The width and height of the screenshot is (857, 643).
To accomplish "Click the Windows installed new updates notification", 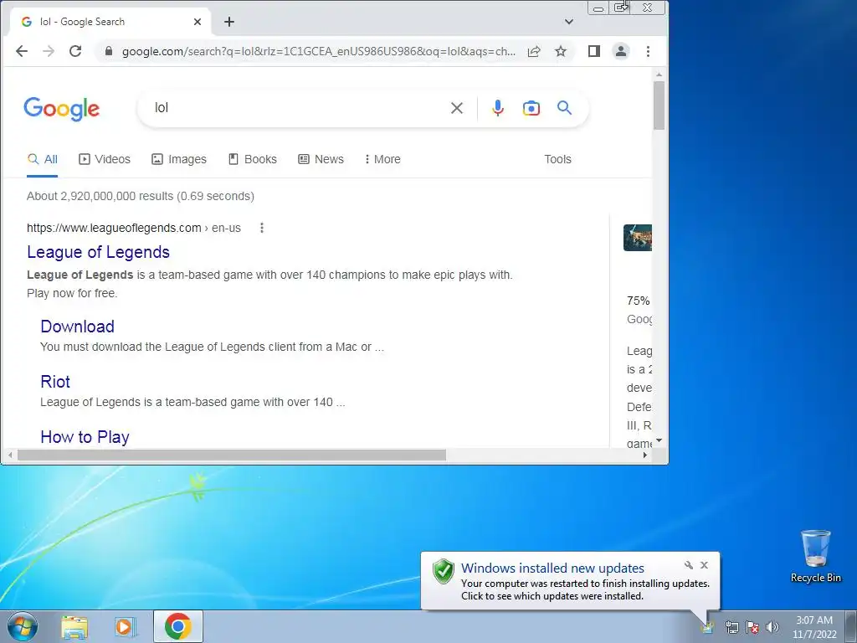I will pyautogui.click(x=570, y=581).
